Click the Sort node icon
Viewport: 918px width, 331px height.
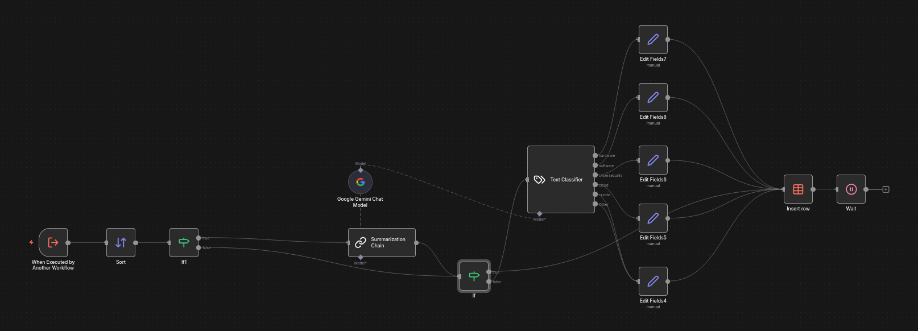coord(121,242)
